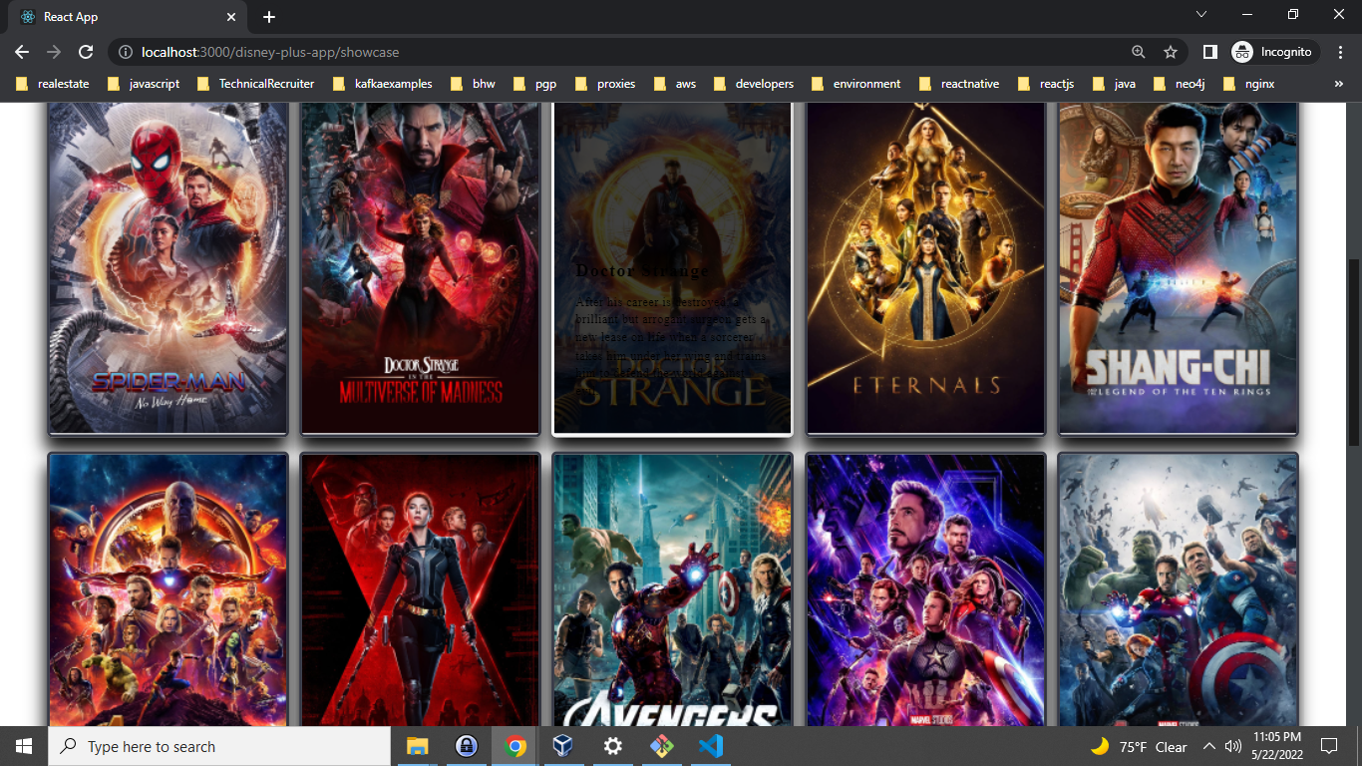Image resolution: width=1362 pixels, height=766 pixels.
Task: Open the Incognito profile menu
Action: (x=1275, y=52)
